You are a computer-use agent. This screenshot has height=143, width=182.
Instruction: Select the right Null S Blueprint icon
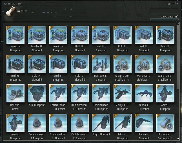[144, 35]
